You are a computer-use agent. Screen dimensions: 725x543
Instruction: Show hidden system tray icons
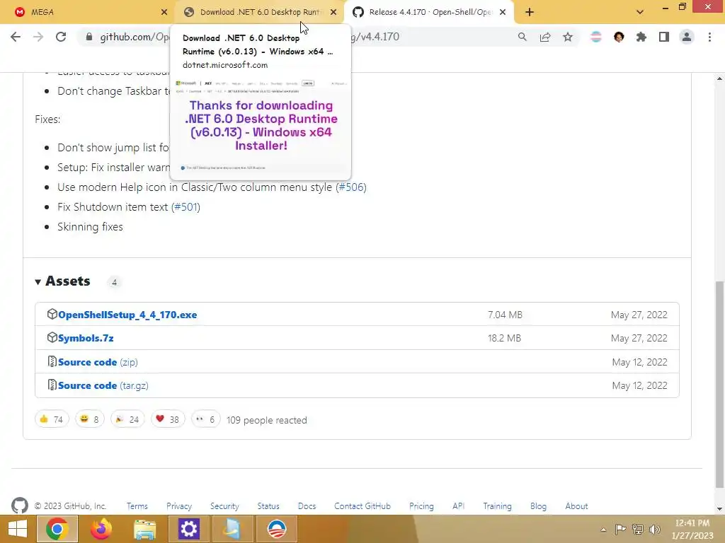(603, 530)
